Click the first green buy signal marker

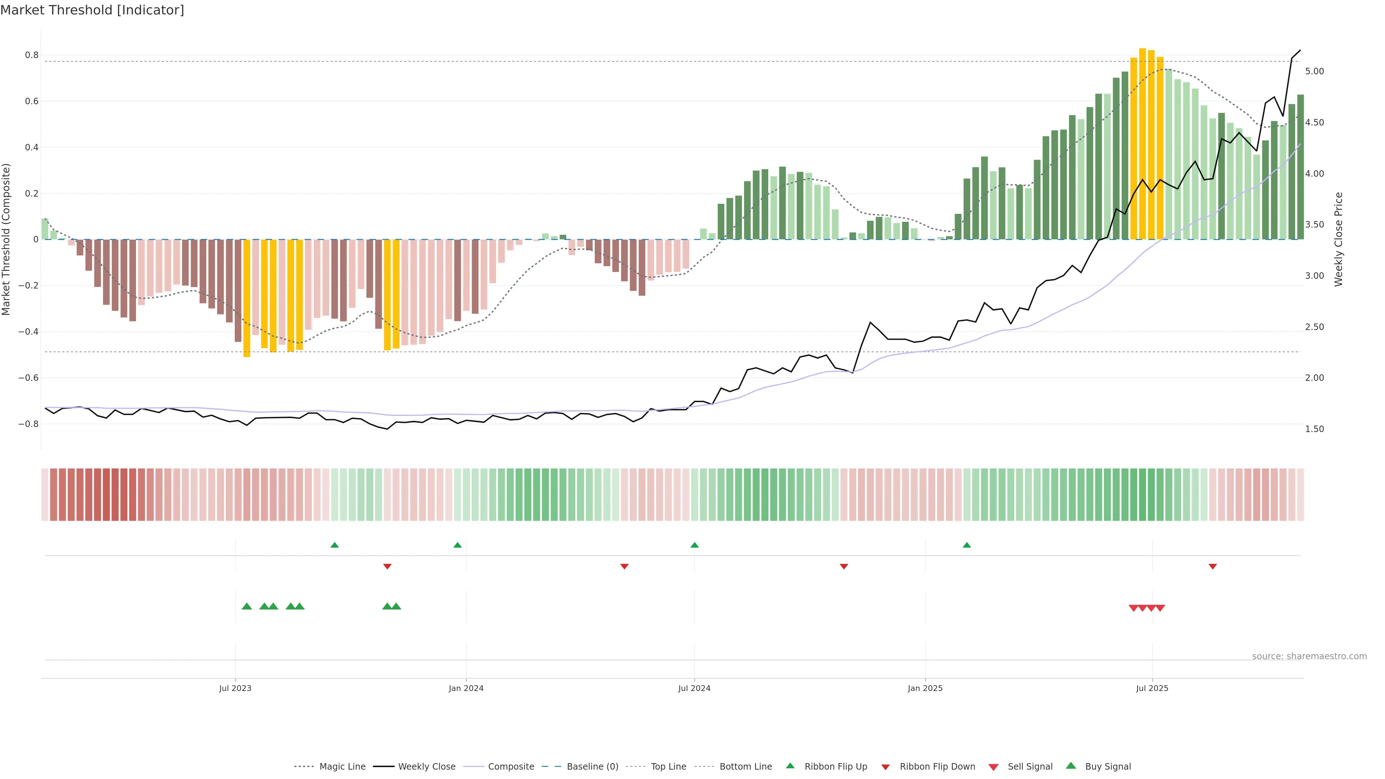pos(247,606)
